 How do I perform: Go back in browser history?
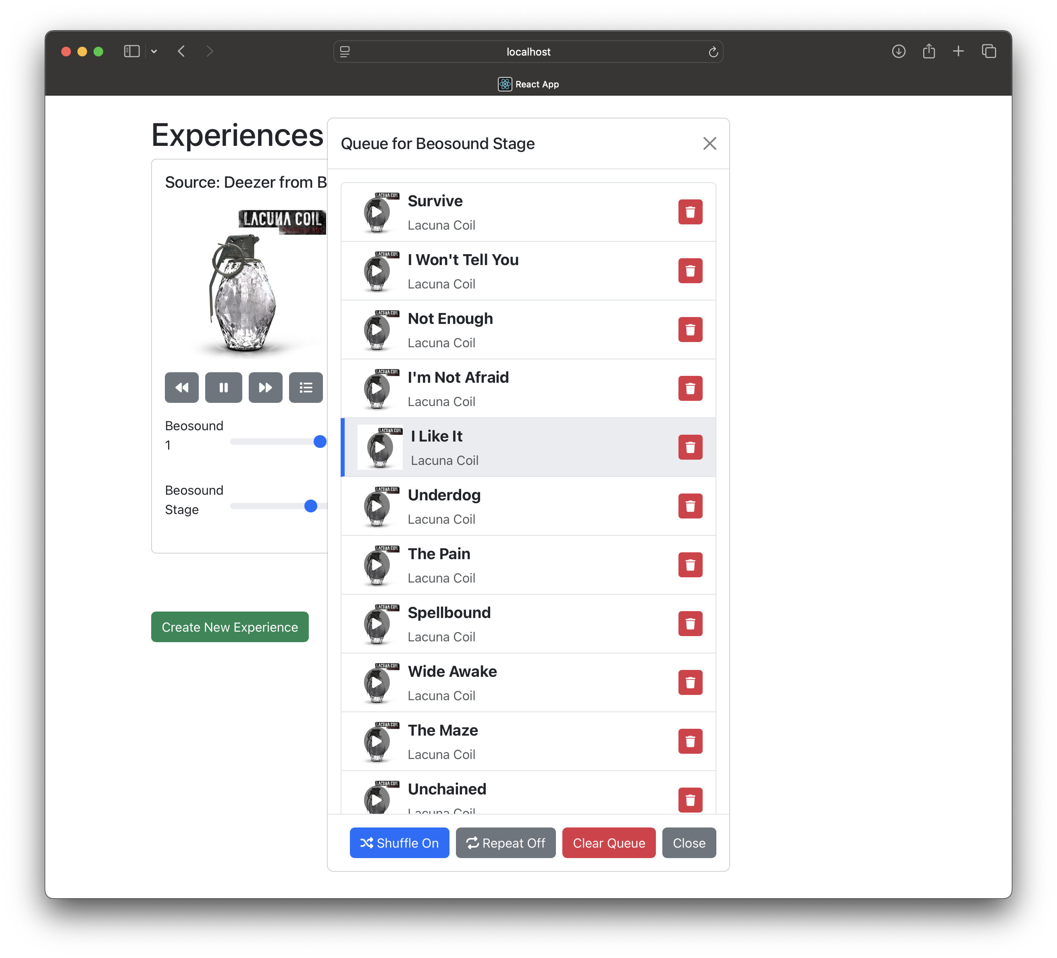[x=181, y=51]
